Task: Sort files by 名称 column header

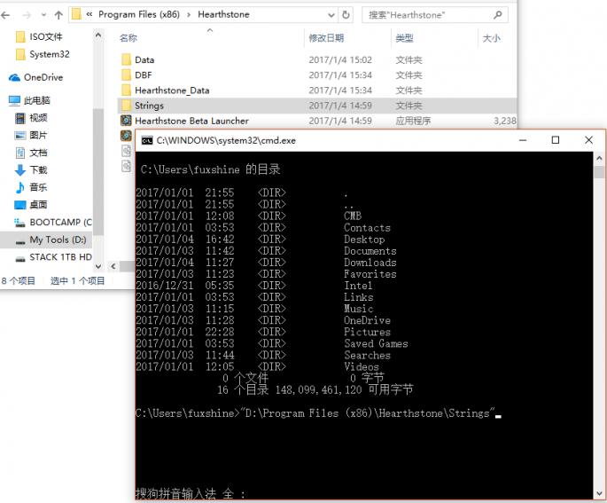Action: coord(128,38)
